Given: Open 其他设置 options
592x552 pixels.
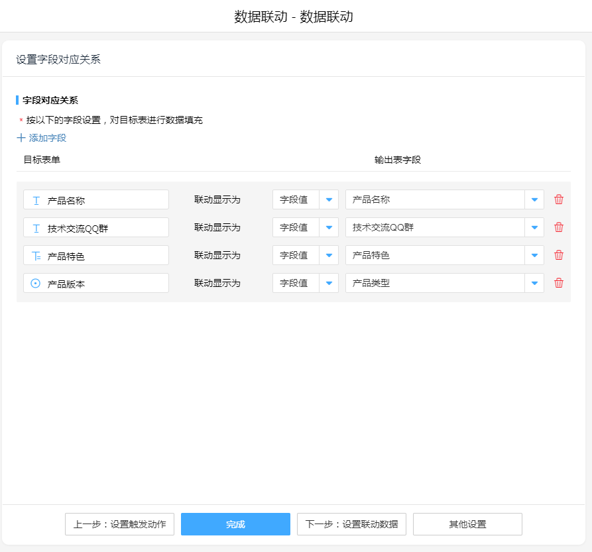Looking at the screenshot, I should (467, 524).
